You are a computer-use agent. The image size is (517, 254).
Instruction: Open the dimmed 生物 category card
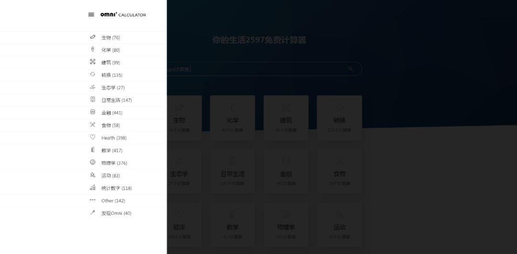pos(184,118)
